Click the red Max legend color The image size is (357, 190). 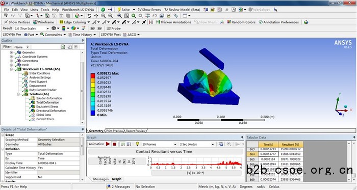(x=93, y=75)
